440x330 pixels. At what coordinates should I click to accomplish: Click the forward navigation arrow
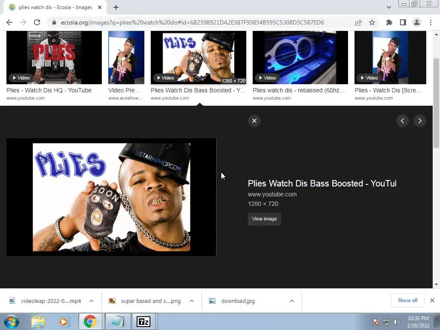point(23,22)
